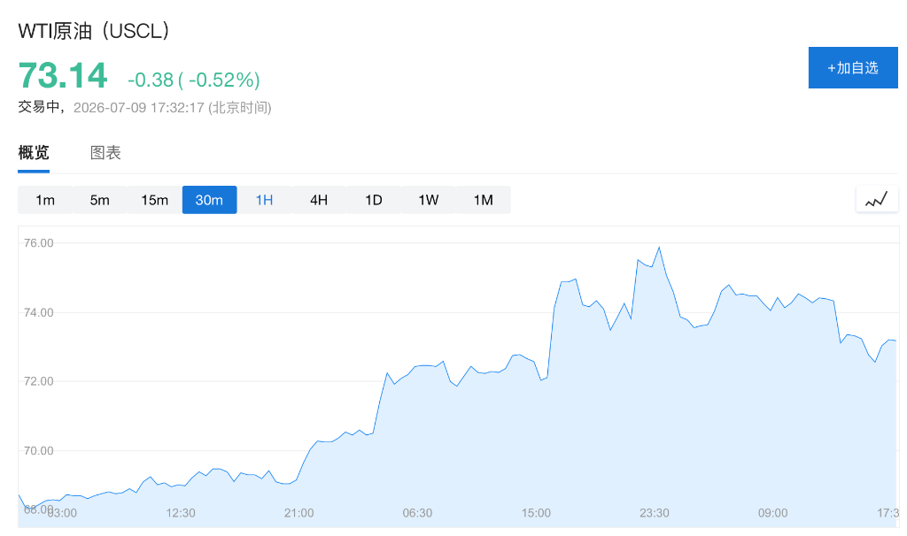
Task: Switch chart to 1H timeframe
Action: [264, 200]
